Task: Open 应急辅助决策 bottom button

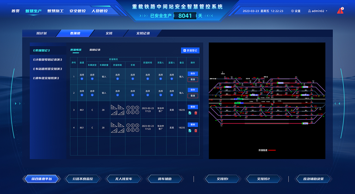Action: point(313,179)
